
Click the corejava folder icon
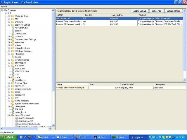(x=13, y=36)
